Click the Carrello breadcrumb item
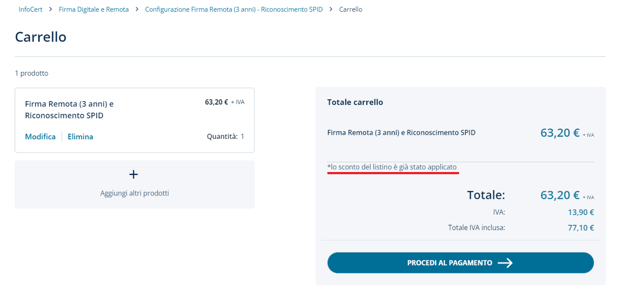Viewport: 626px width, 304px height. pos(351,9)
